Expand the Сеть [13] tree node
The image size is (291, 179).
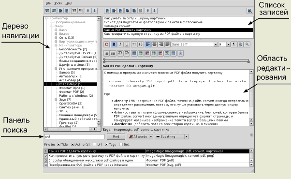(56, 38)
